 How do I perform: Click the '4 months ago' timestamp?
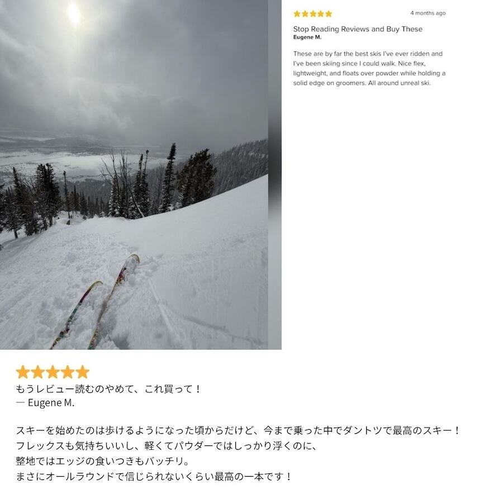(x=428, y=13)
